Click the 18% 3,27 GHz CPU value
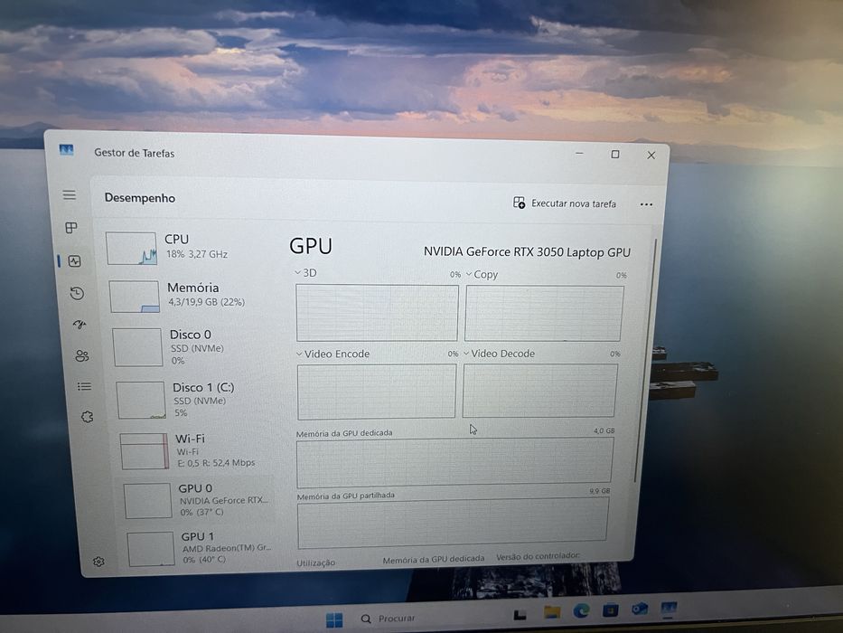843x633 pixels. (197, 254)
